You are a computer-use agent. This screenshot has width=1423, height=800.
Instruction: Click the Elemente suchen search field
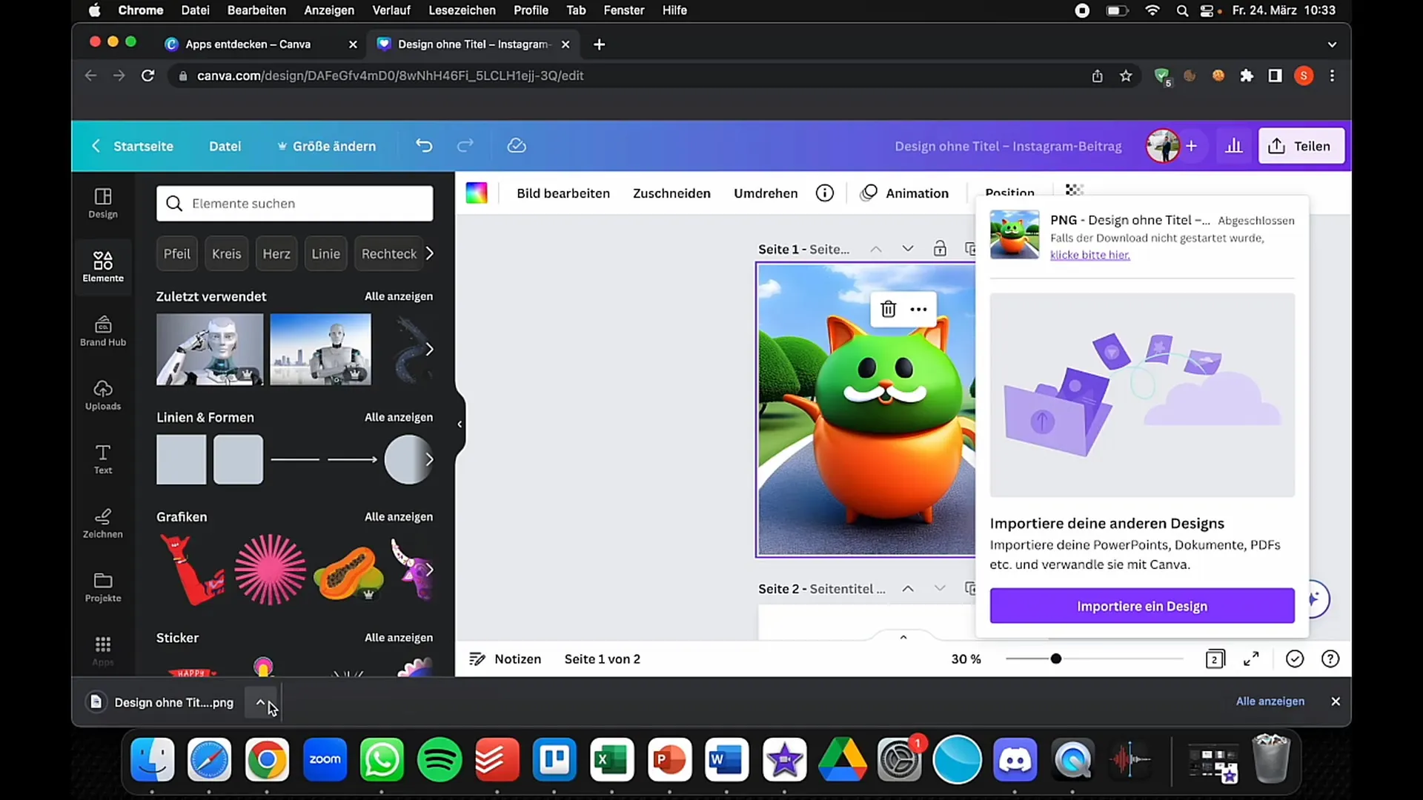coord(294,204)
